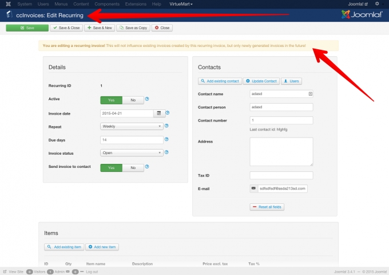
Task: Click the Due days input field
Action: 132,140
